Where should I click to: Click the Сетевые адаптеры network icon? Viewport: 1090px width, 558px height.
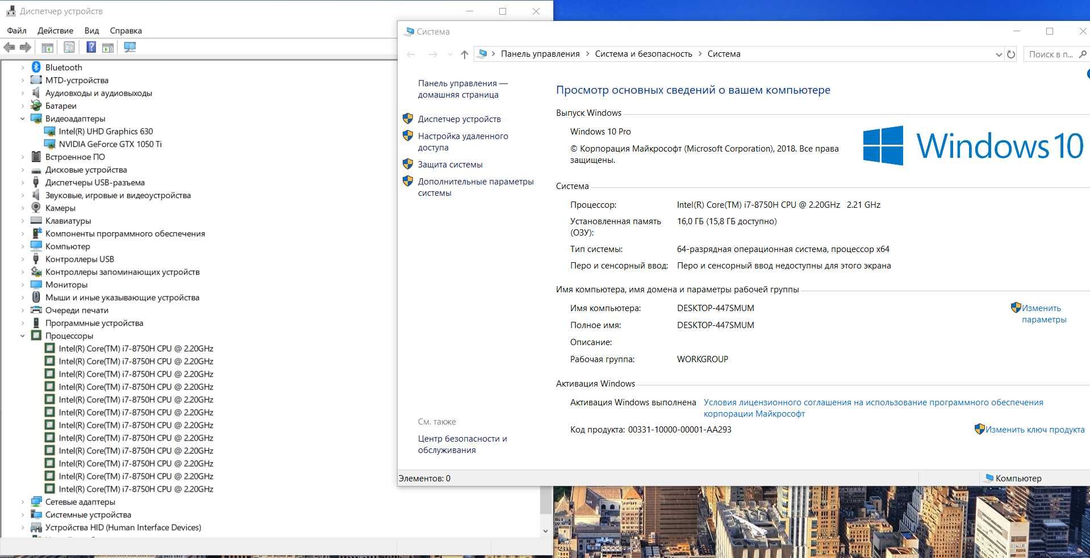click(36, 502)
